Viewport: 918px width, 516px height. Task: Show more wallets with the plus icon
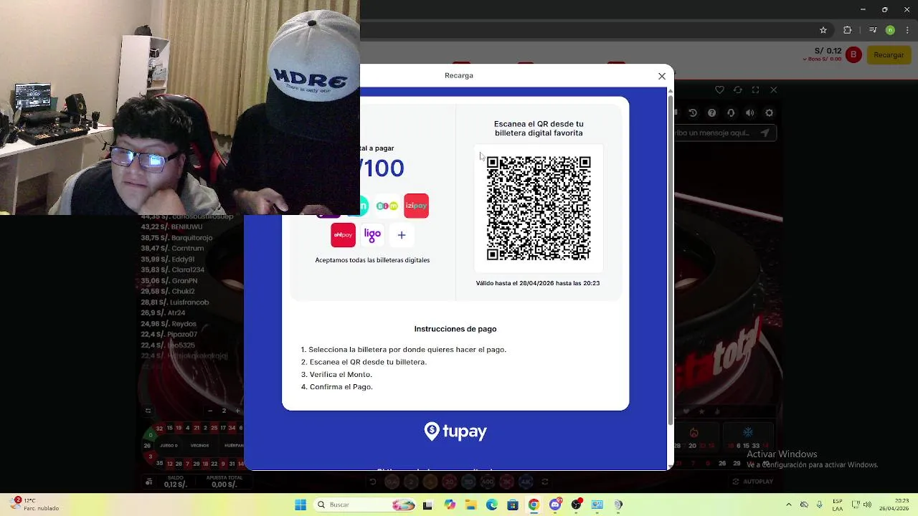402,235
